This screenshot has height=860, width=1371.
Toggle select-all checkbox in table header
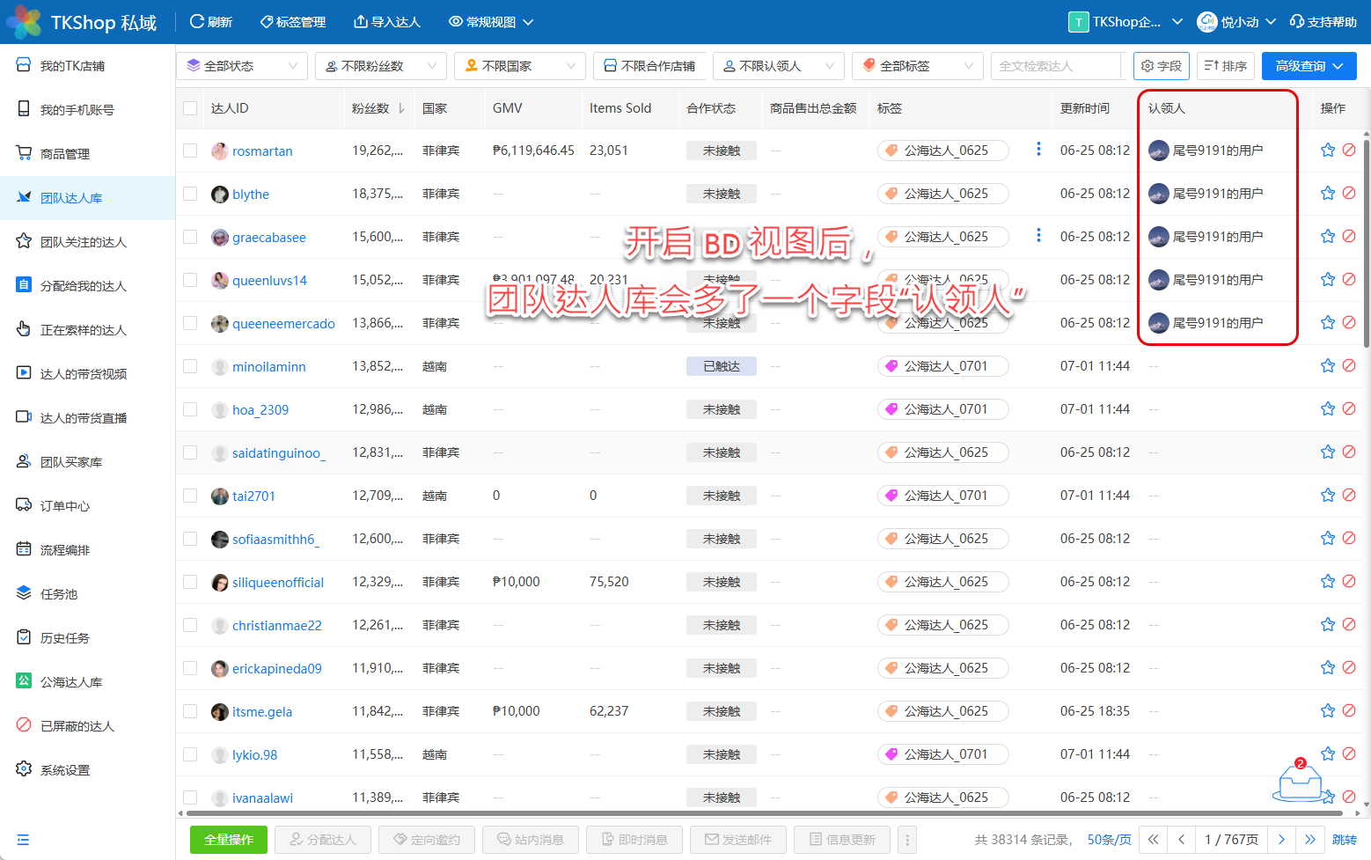point(190,108)
